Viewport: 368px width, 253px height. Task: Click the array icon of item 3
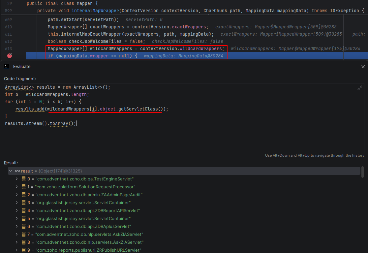pyautogui.click(x=24, y=203)
